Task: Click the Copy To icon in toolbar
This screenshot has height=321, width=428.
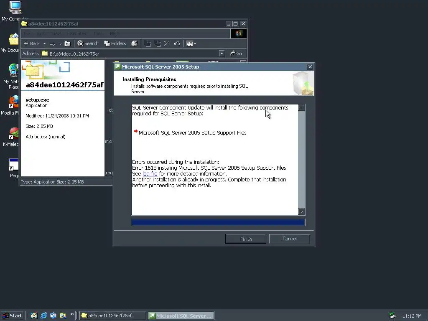Action: point(157,43)
